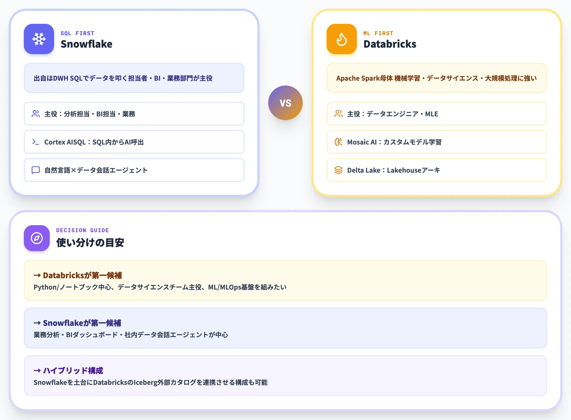Select the 主役:データエンジニア・MLE row
This screenshot has height=420, width=571.
click(437, 114)
